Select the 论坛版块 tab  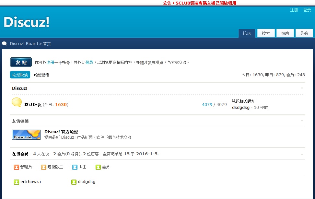click(20, 75)
